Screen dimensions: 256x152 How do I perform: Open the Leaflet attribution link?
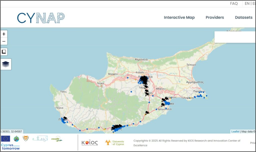[x=235, y=132]
